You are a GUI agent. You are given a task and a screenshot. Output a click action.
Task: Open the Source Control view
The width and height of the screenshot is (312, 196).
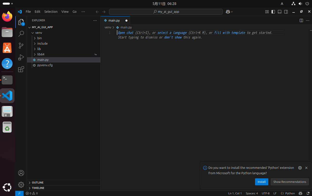[21, 45]
